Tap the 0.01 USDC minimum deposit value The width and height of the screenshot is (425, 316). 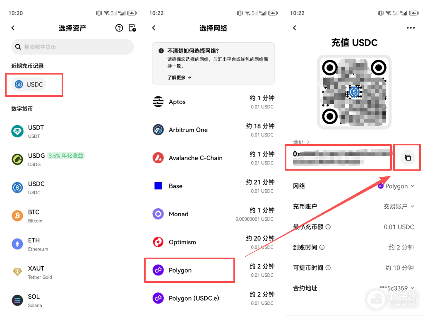399,227
